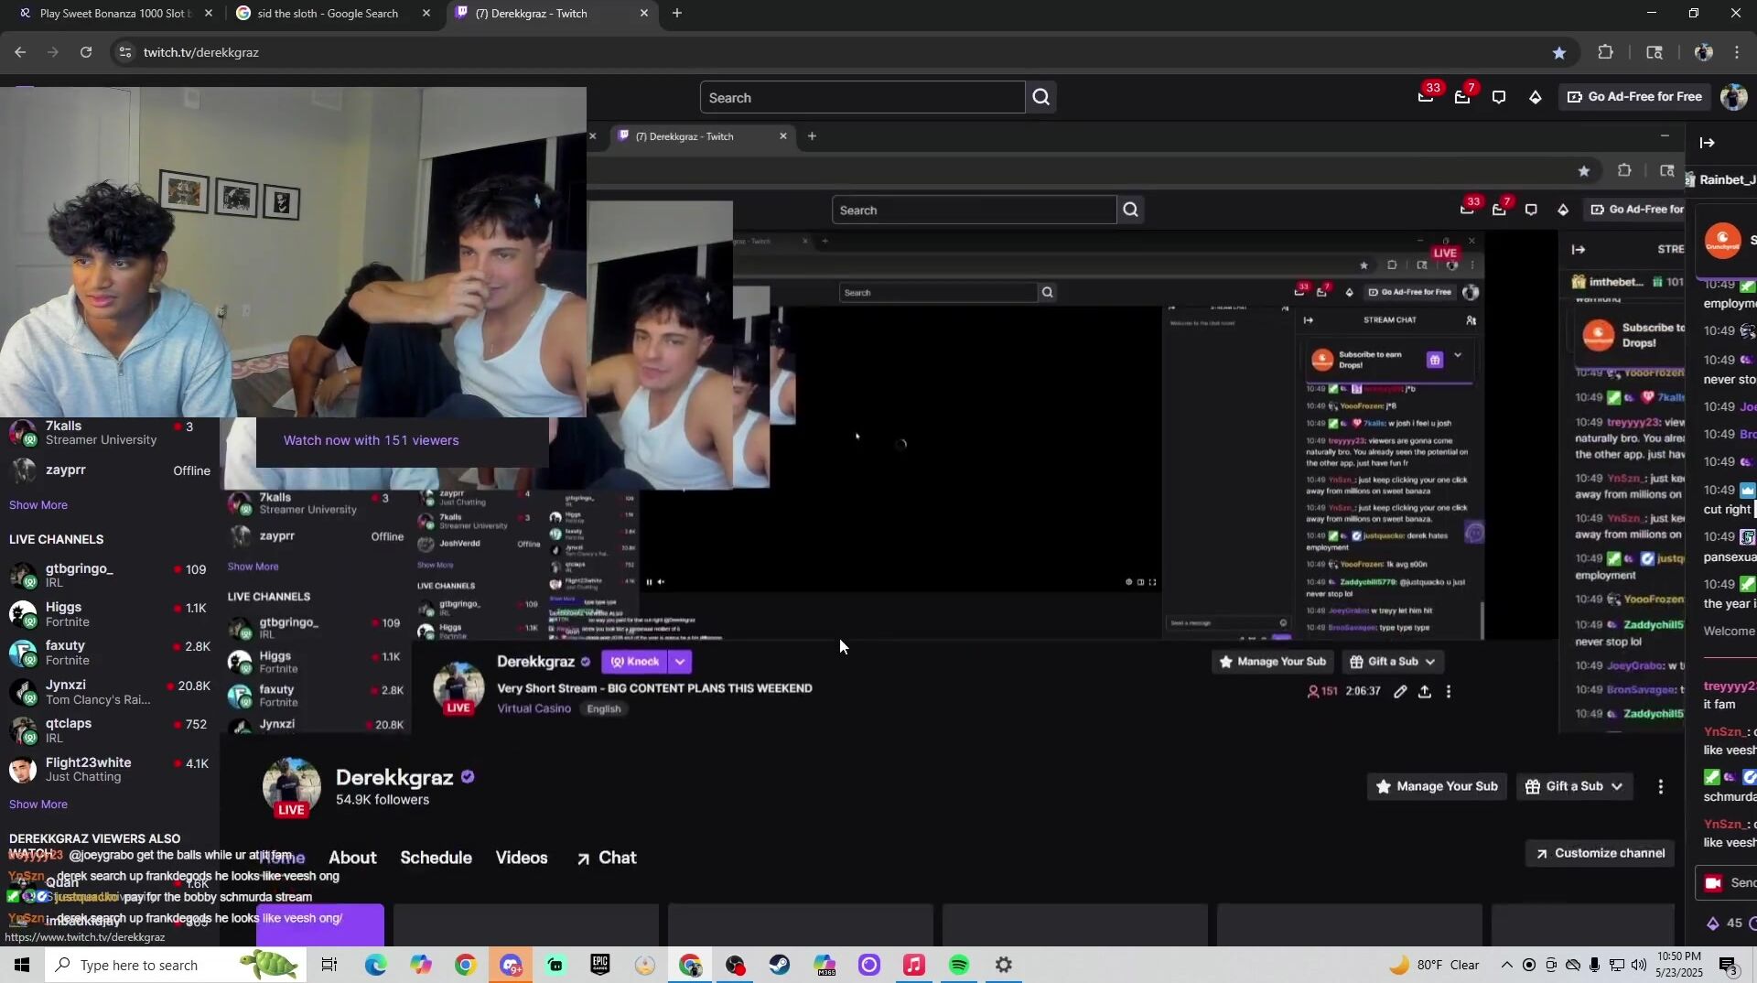Click Manage Your Sub under the stream

coord(1272,662)
